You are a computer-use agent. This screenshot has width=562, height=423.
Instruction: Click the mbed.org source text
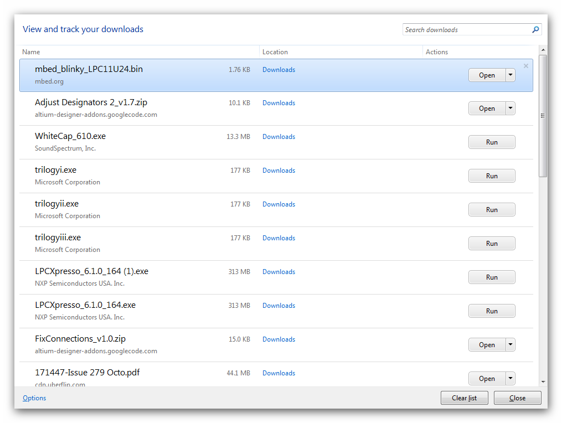[49, 81]
